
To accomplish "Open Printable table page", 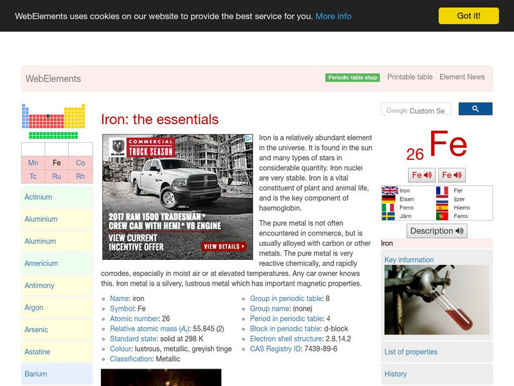I will tap(410, 77).
